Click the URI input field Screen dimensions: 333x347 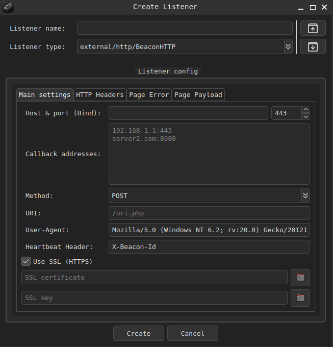209,213
